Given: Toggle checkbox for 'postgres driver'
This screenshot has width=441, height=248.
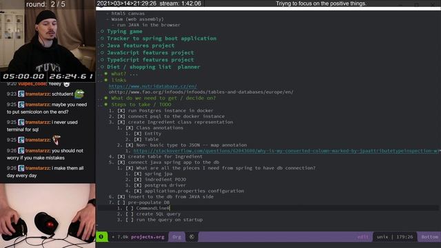Looking at the screenshot, I should pyautogui.click(x=138, y=185).
